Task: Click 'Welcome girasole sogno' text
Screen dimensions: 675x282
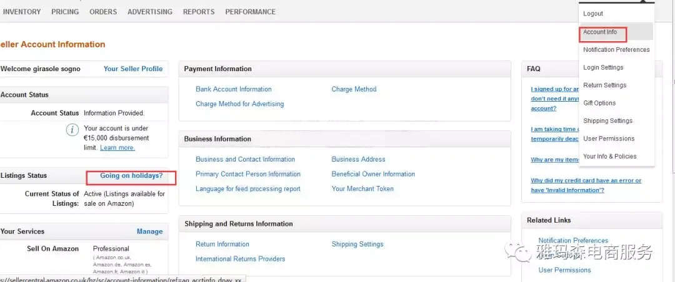Action: pyautogui.click(x=41, y=69)
